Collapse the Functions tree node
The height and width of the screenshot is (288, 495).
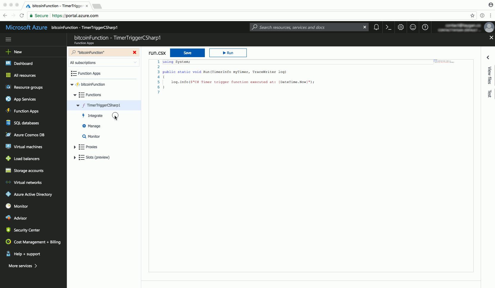(x=75, y=95)
